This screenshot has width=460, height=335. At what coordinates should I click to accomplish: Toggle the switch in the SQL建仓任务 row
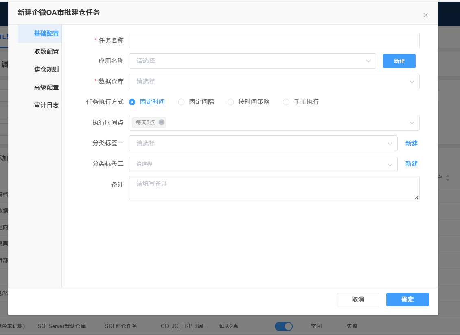pyautogui.click(x=284, y=326)
